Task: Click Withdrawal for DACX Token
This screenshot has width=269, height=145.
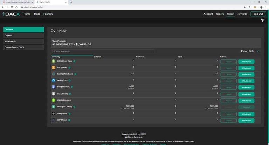Action: point(246,74)
